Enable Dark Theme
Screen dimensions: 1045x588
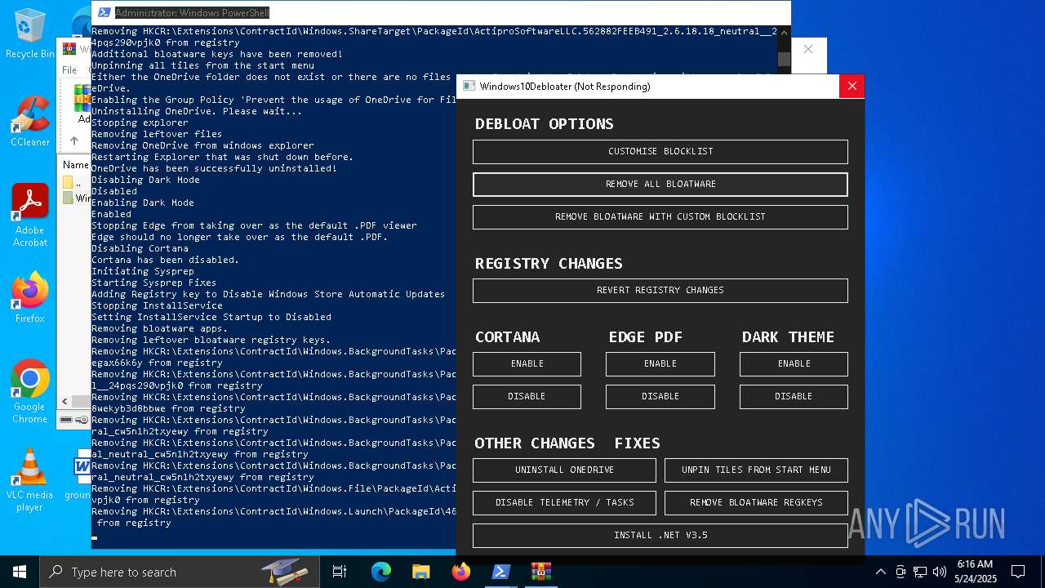point(794,364)
